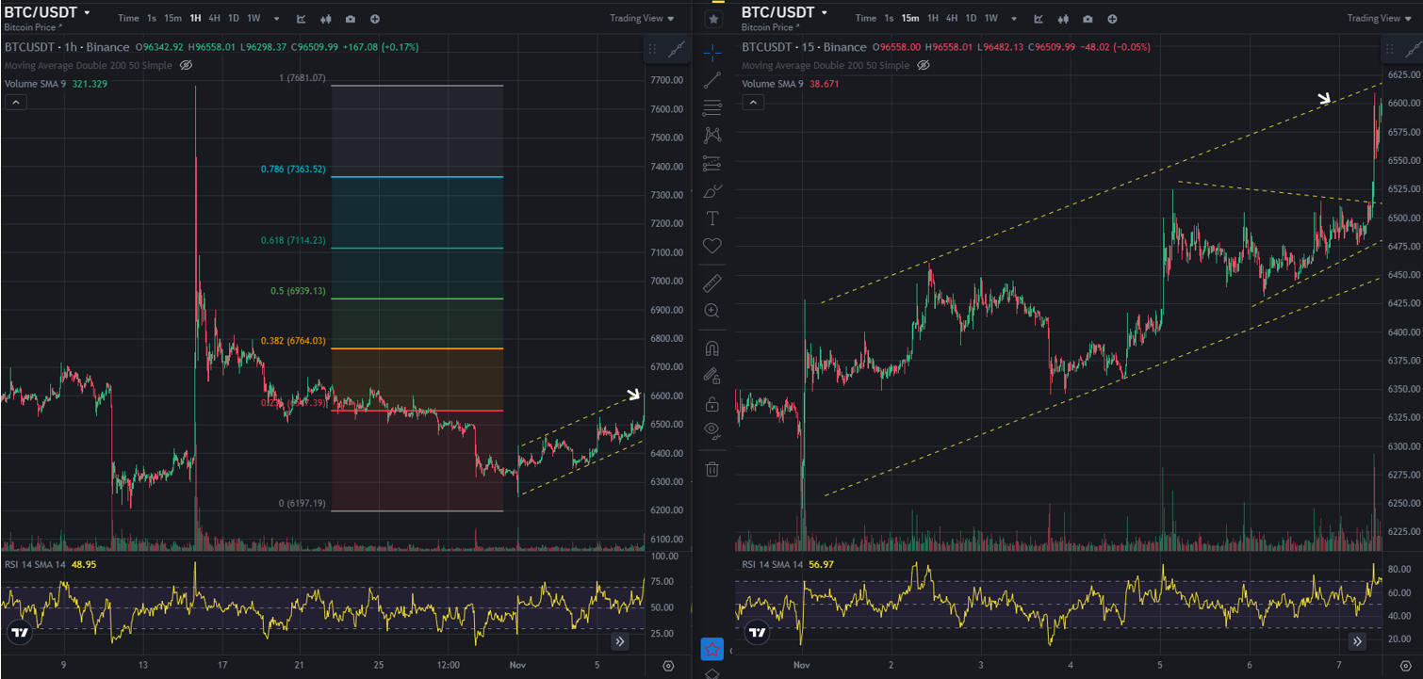Screen dimensions: 1423x679
Task: Open right Trading View dropdown
Action: click(x=1380, y=18)
